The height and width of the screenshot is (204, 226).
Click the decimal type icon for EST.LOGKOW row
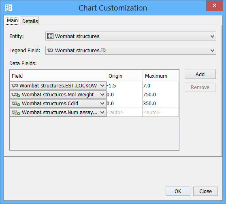15,86
